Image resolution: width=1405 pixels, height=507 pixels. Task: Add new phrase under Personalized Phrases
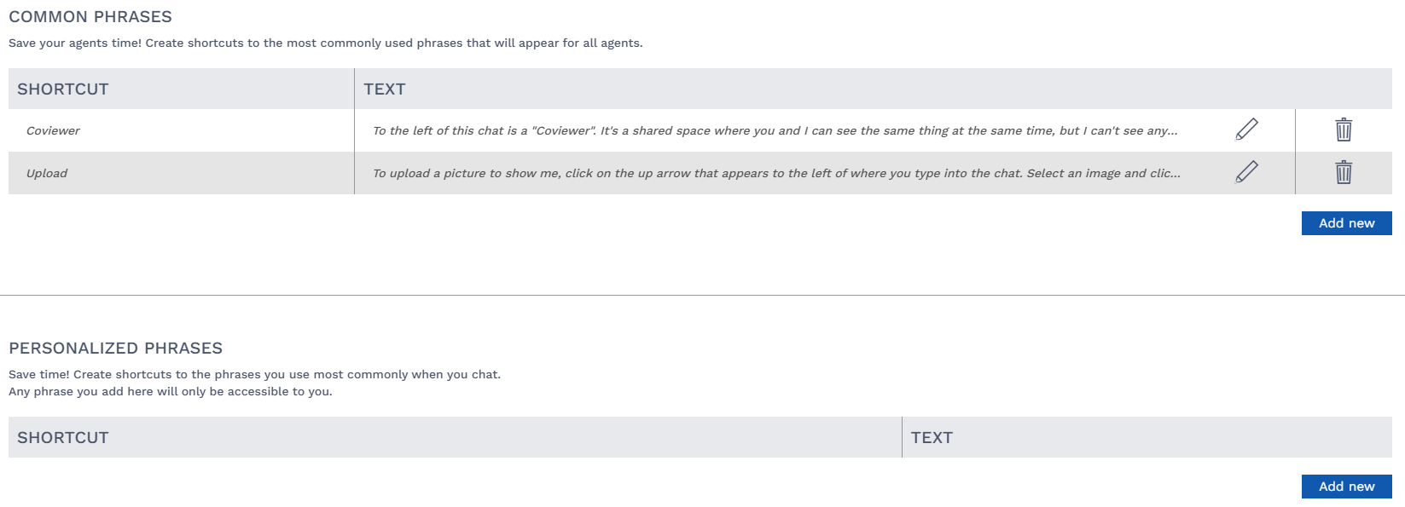(1346, 487)
